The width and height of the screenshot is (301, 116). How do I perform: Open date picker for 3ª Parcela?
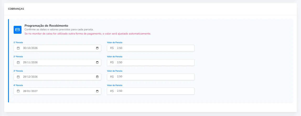click(x=97, y=77)
